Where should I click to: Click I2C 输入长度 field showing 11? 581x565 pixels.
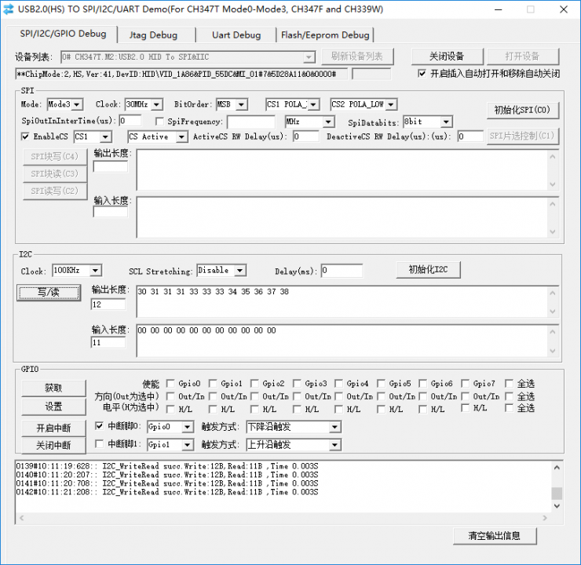pos(108,342)
